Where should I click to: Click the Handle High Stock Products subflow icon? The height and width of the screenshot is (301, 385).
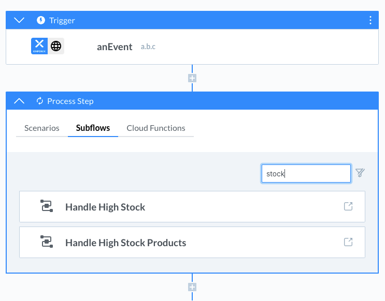point(47,242)
